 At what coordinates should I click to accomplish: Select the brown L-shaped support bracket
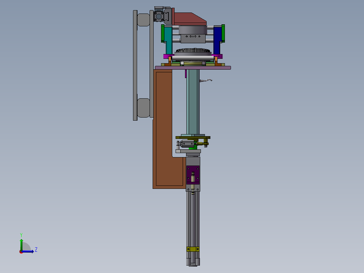click(x=164, y=129)
